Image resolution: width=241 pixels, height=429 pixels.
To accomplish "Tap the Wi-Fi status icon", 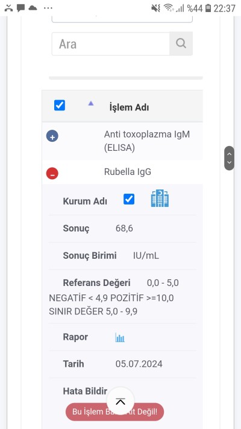I will point(169,8).
